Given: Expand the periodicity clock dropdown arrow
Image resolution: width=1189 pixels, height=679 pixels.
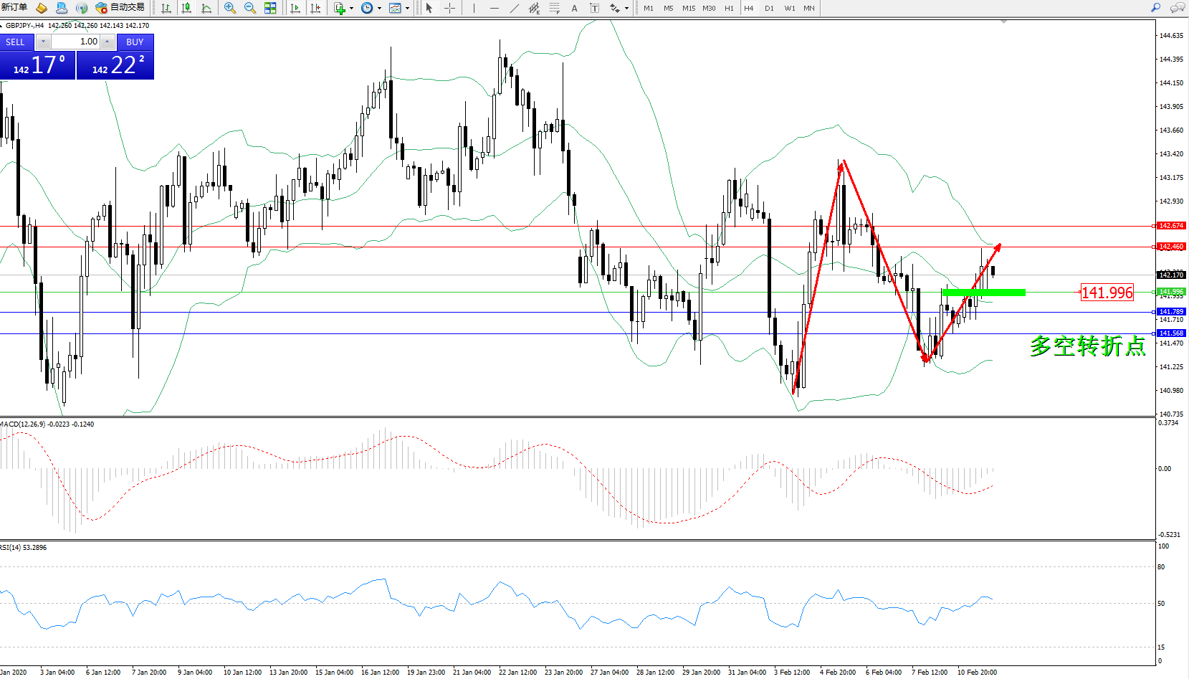Looking at the screenshot, I should (x=379, y=9).
